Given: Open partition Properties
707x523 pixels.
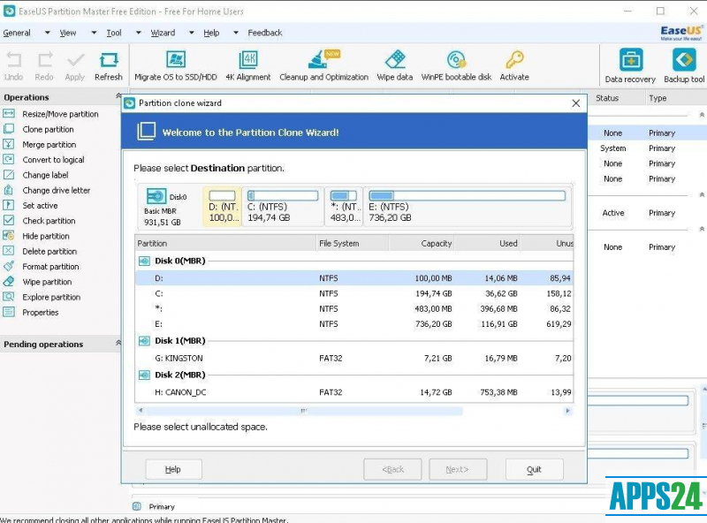Looking at the screenshot, I should [41, 313].
